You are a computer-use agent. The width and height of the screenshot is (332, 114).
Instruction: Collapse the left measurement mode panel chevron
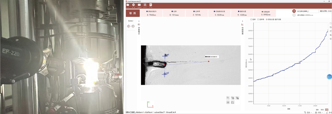click(x=139, y=21)
